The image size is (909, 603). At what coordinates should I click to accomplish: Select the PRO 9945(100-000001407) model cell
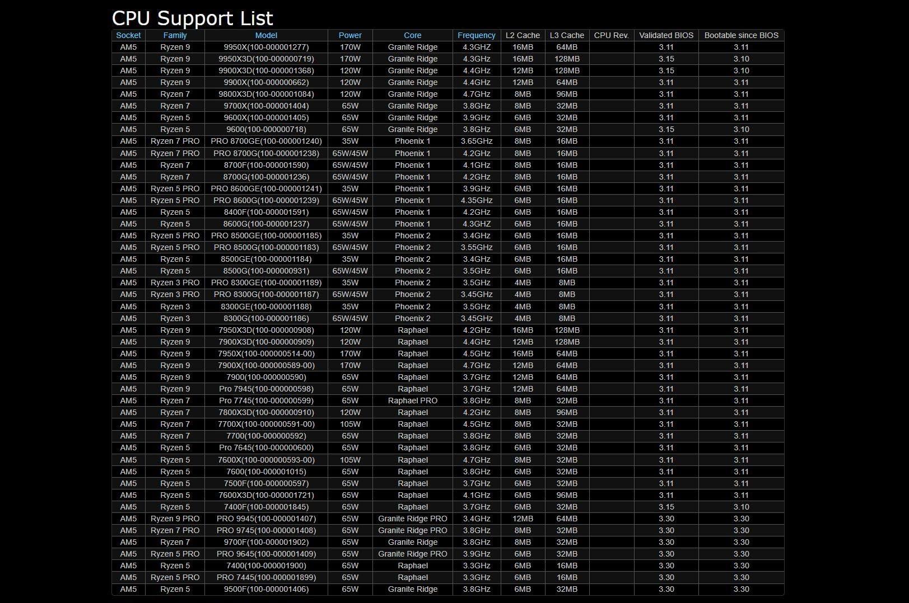[x=266, y=519]
